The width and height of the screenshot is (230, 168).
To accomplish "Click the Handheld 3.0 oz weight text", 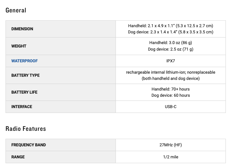I will tap(170, 43).
